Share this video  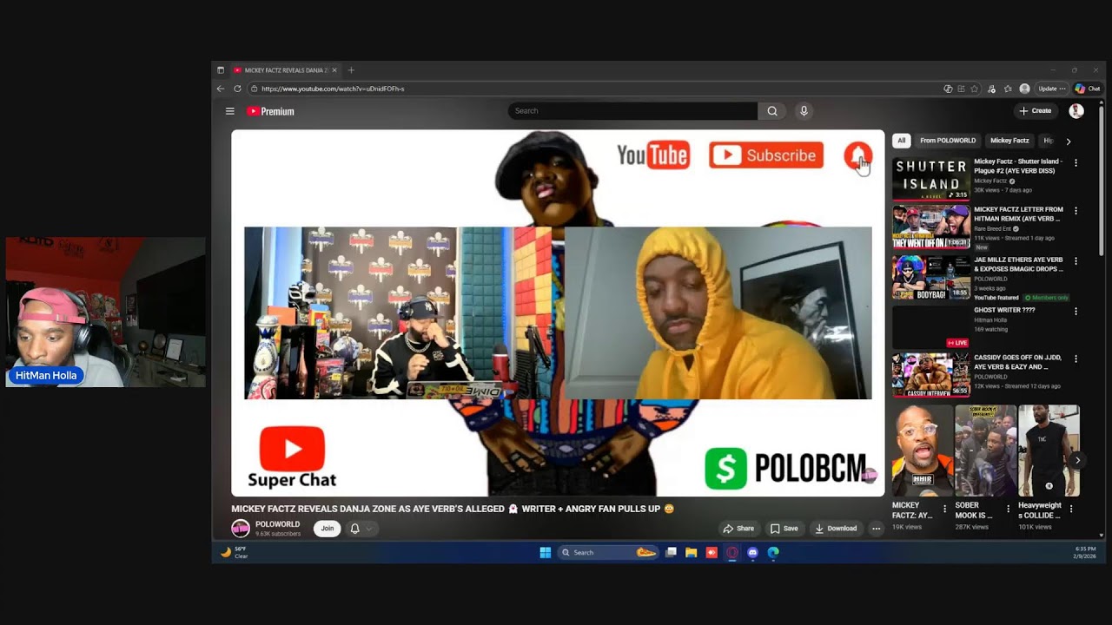coord(738,528)
